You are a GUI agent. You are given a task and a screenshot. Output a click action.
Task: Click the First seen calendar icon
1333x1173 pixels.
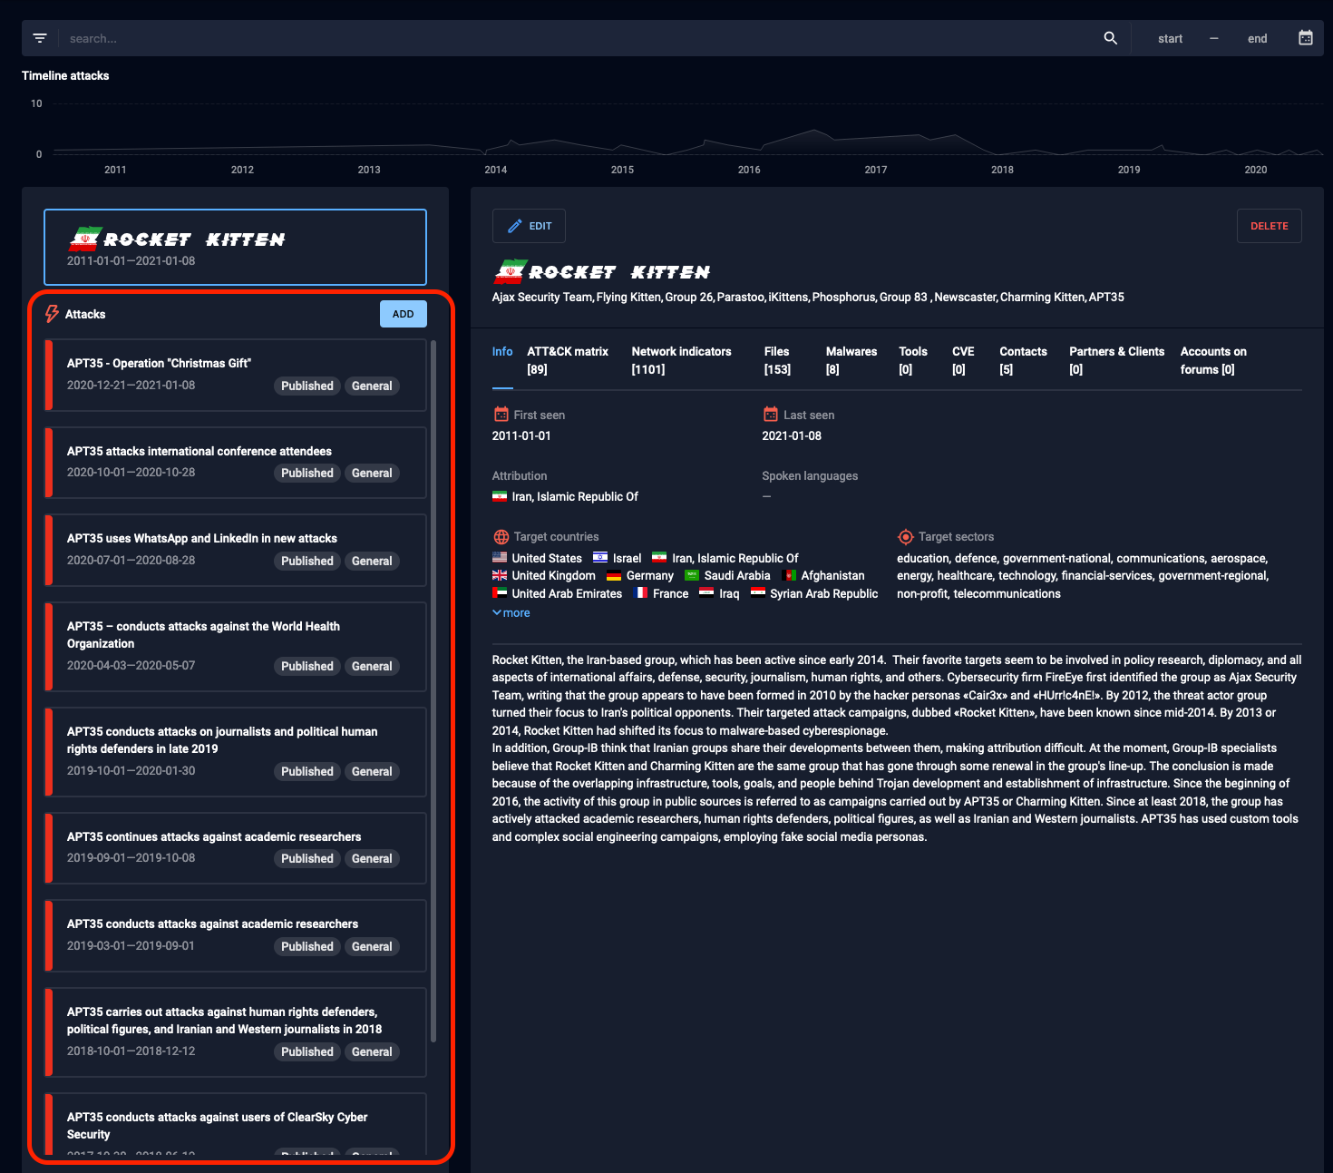pyautogui.click(x=501, y=415)
